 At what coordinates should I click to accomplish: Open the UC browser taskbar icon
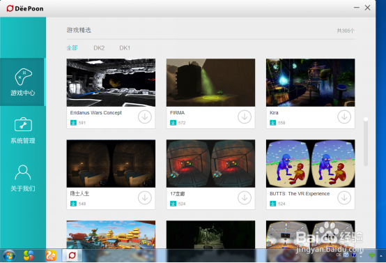51,255
